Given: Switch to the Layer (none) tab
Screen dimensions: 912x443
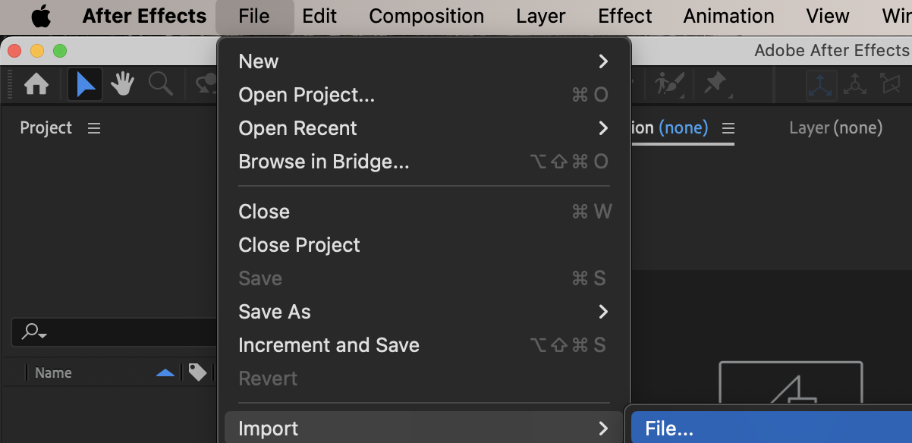Looking at the screenshot, I should tap(835, 128).
